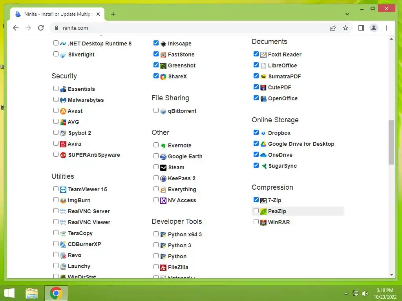402x301 pixels.
Task: Open the tab search dropdown chevron
Action: tap(347, 14)
